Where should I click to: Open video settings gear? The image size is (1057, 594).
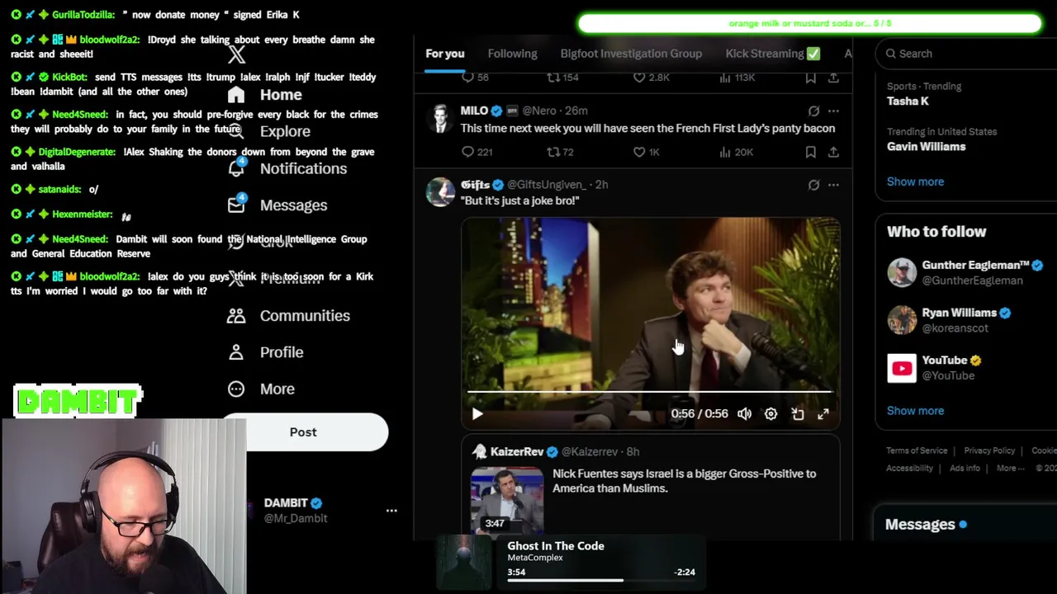coord(770,414)
